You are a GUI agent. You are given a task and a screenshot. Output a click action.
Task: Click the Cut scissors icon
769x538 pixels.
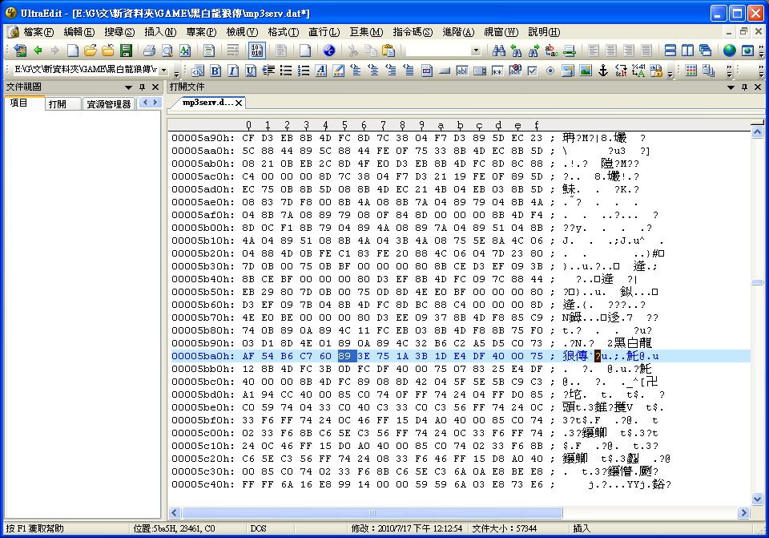coord(353,50)
